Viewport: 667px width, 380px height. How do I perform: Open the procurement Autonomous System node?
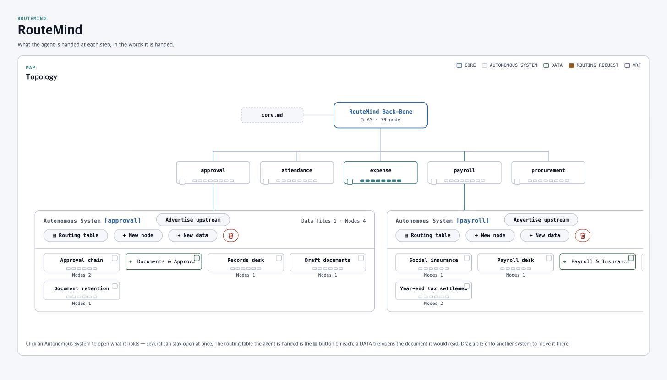coord(548,173)
